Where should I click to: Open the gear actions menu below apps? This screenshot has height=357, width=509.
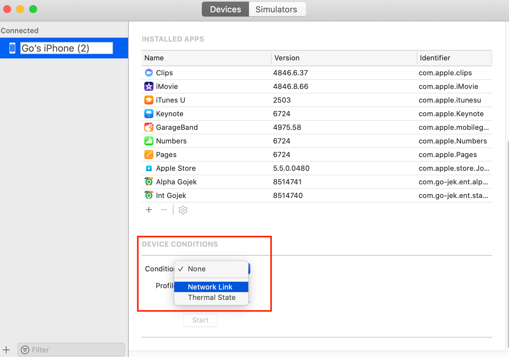(x=183, y=210)
